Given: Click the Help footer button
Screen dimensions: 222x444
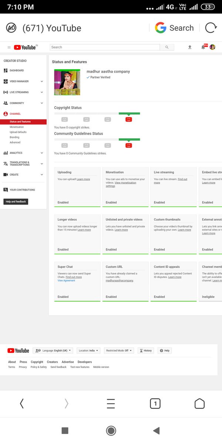Looking at the screenshot, I should (x=165, y=350).
